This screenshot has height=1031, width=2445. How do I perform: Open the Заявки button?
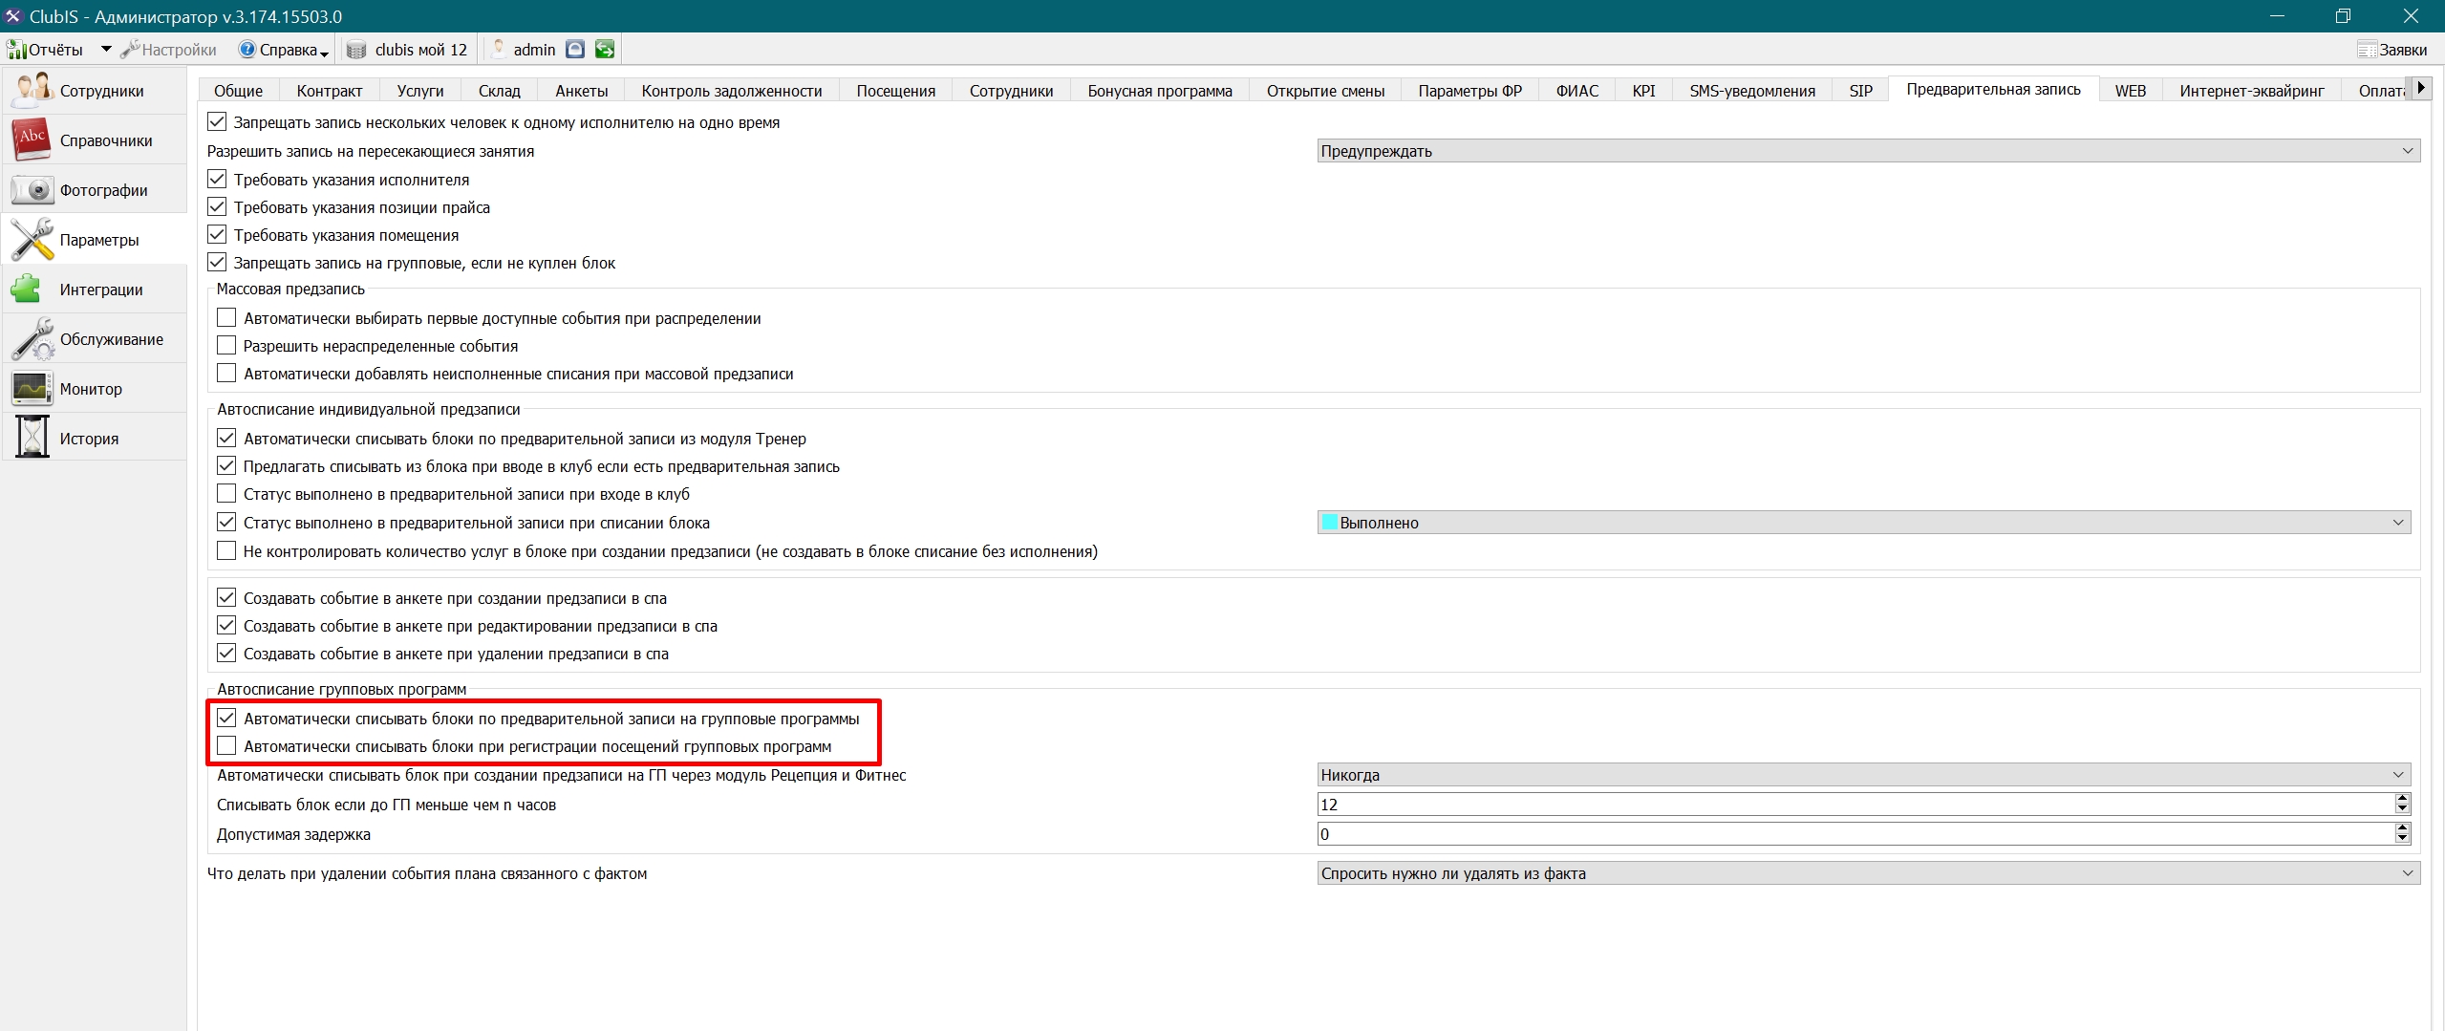[2392, 50]
